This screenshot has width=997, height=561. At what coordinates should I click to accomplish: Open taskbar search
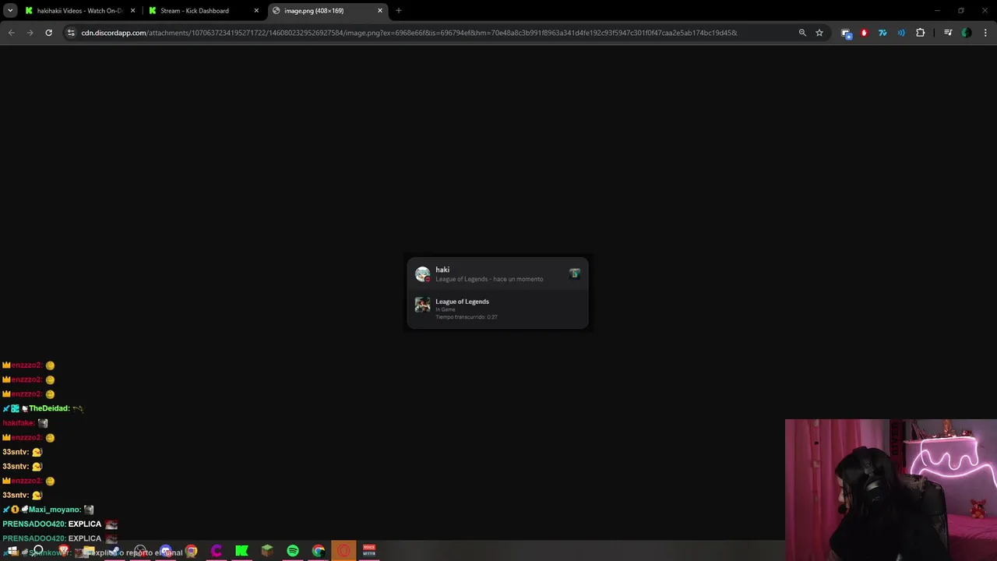pyautogui.click(x=38, y=551)
